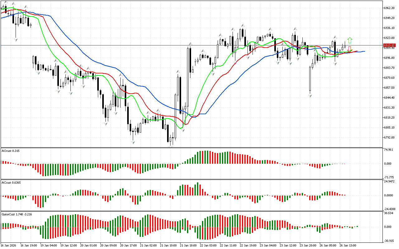Select the down fractal under 23 Jan 20:00 long candle
The image size is (399, 249).
click(x=310, y=96)
